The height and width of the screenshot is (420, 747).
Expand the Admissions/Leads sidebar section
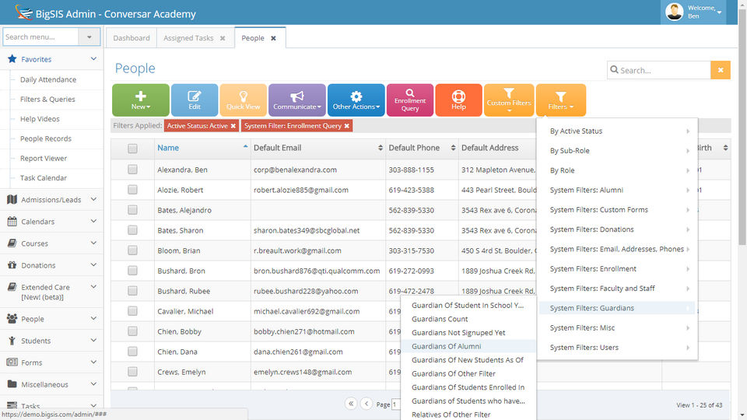coord(51,200)
